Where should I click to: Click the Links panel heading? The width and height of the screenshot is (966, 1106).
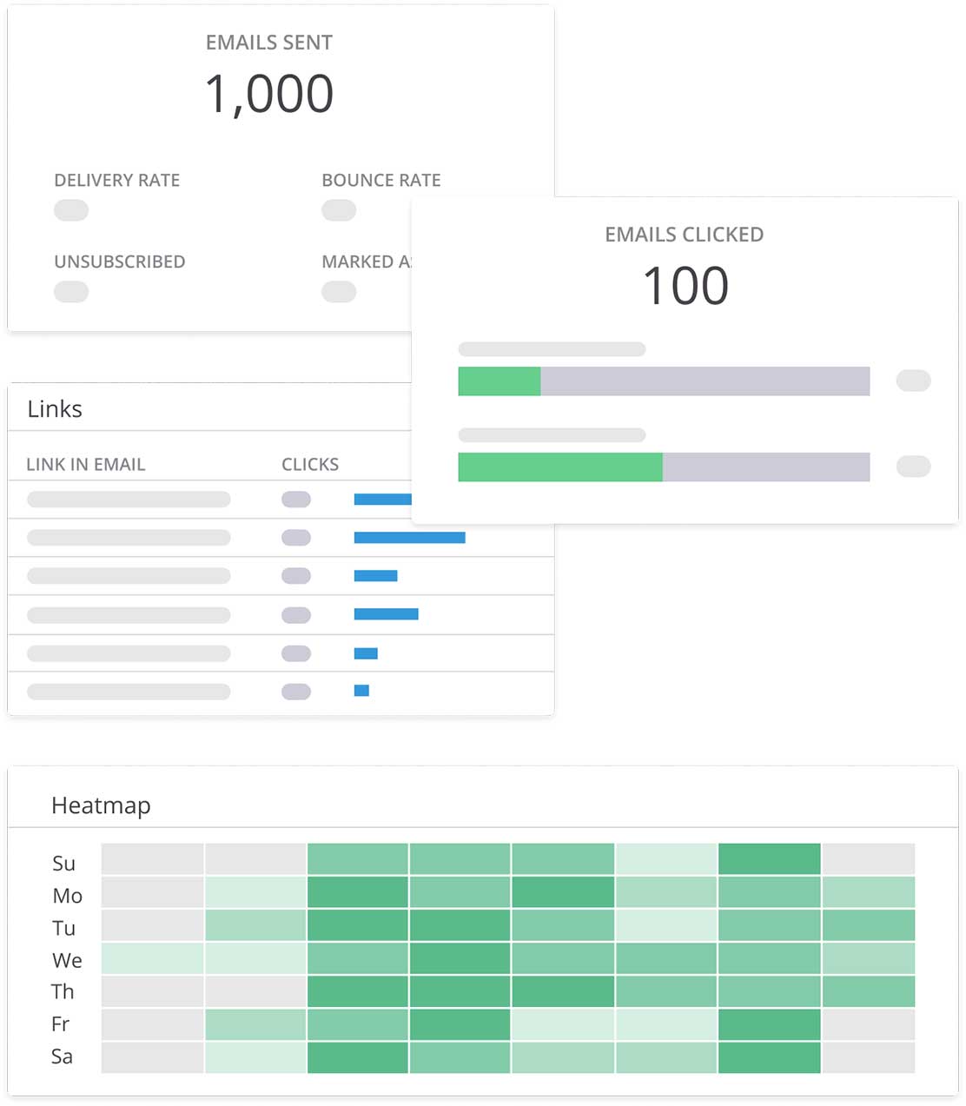(x=55, y=409)
